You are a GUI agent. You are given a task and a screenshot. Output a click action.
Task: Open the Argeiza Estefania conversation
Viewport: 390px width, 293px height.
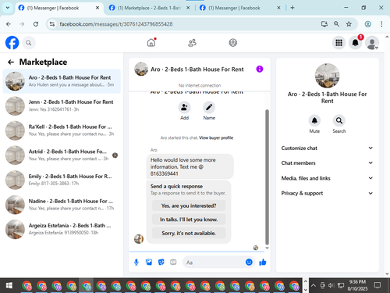click(x=62, y=230)
